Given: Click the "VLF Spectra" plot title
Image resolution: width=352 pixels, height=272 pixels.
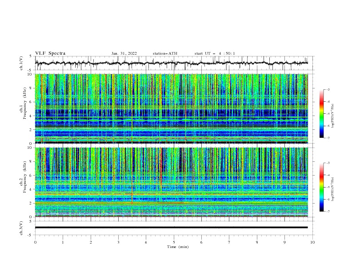Looking at the screenshot, I should (x=50, y=53).
